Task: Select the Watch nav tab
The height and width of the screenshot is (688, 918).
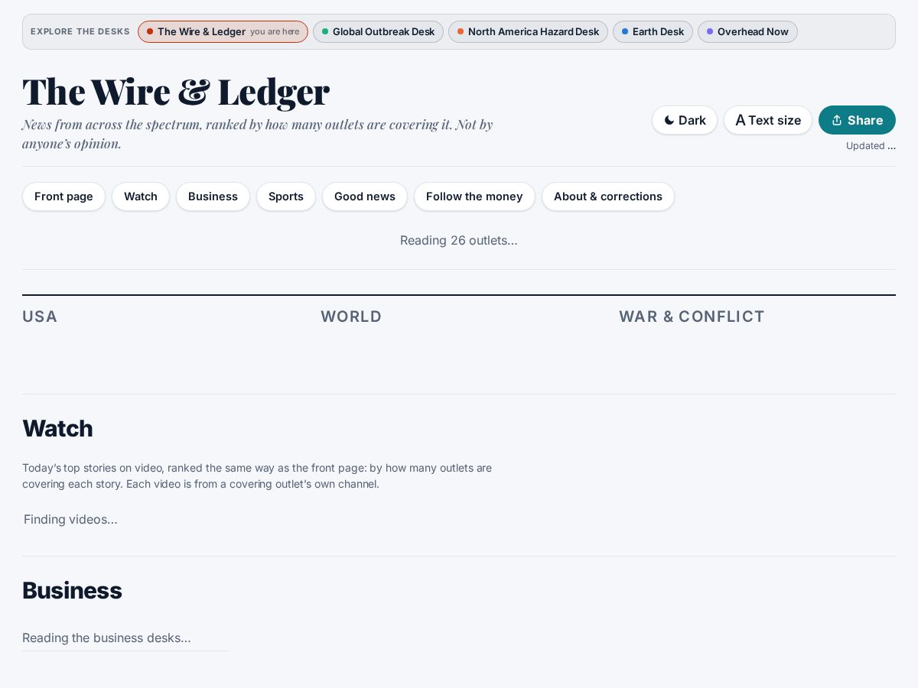Action: [141, 196]
